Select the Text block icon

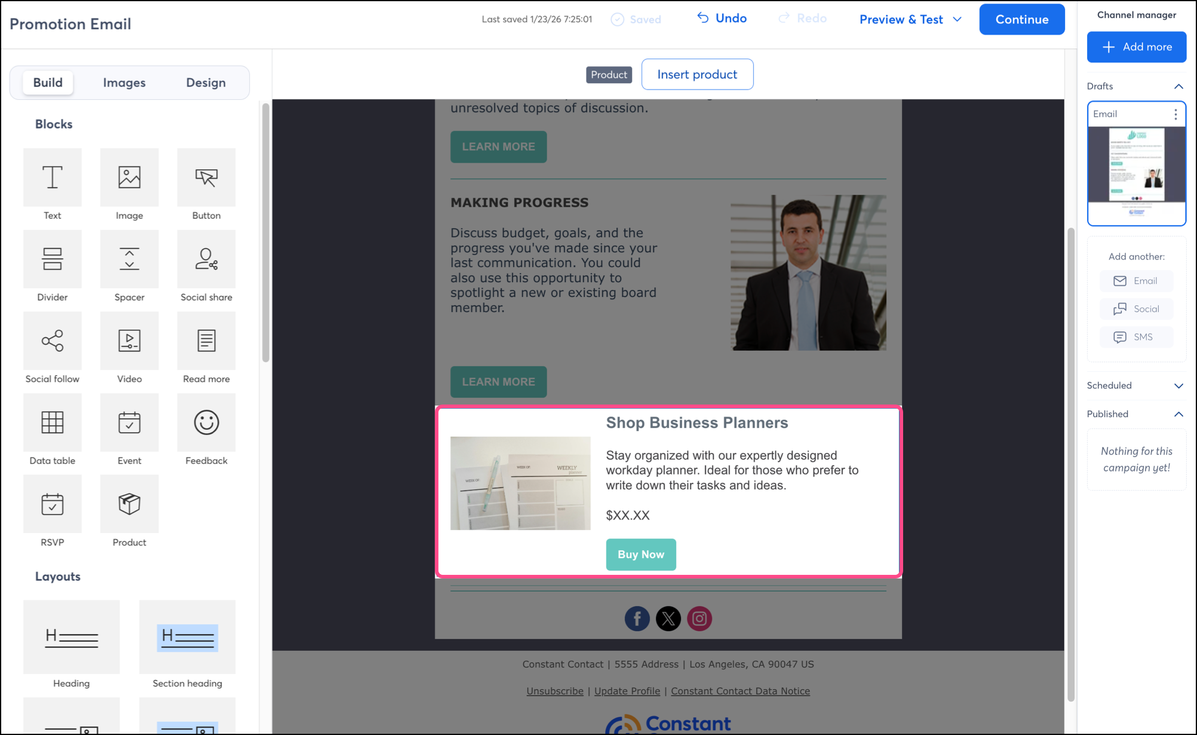53,177
